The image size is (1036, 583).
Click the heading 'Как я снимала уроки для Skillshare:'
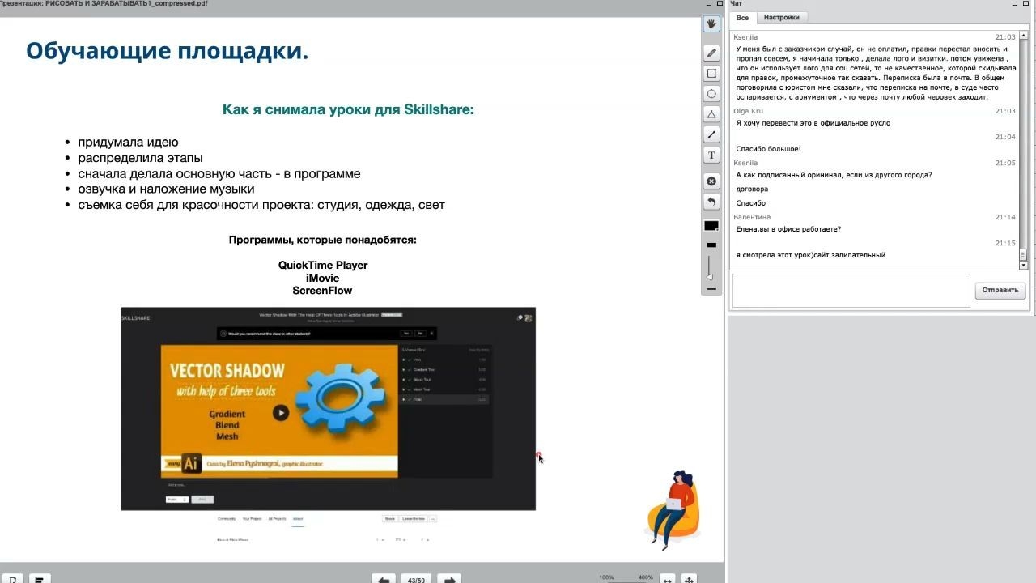click(348, 109)
